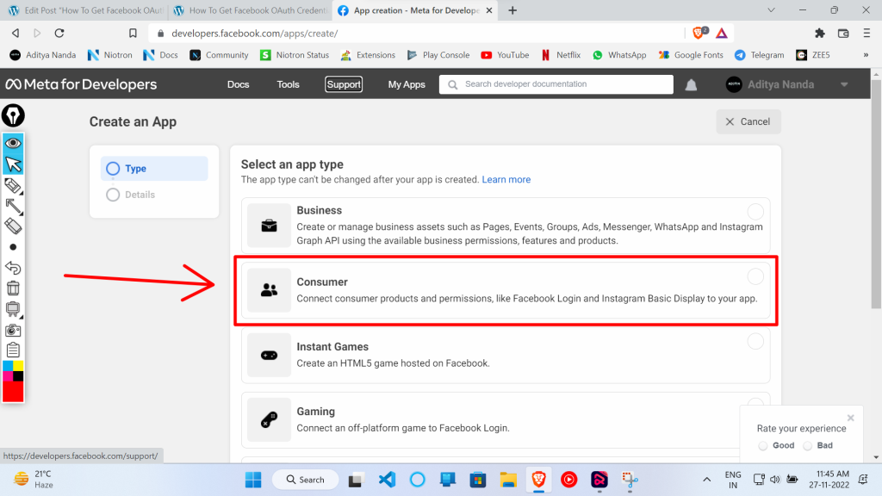Select the Instant Games radio button

[x=755, y=341]
